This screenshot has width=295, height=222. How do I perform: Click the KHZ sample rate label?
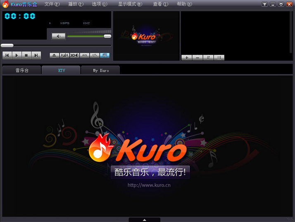86,23
